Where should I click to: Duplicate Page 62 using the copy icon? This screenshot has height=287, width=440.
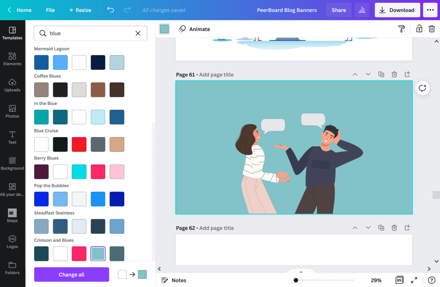point(381,228)
